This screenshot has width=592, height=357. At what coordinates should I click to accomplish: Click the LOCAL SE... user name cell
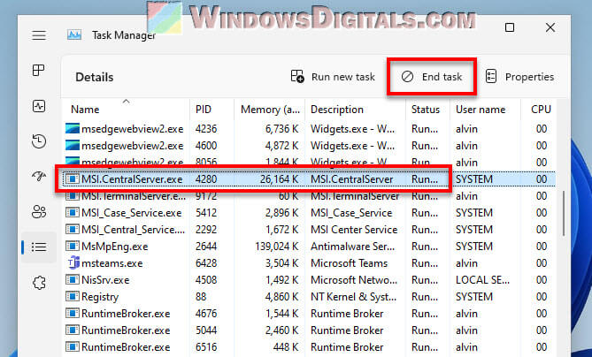[482, 280]
